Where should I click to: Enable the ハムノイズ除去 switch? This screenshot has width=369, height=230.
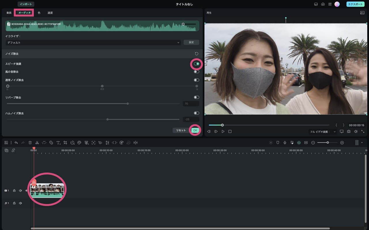tap(197, 113)
